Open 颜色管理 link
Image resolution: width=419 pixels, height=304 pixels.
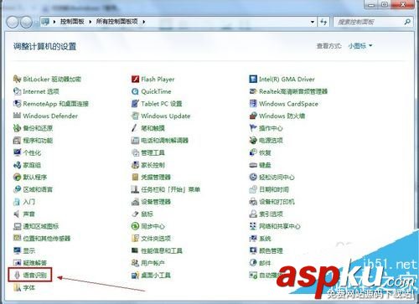coord(271,250)
